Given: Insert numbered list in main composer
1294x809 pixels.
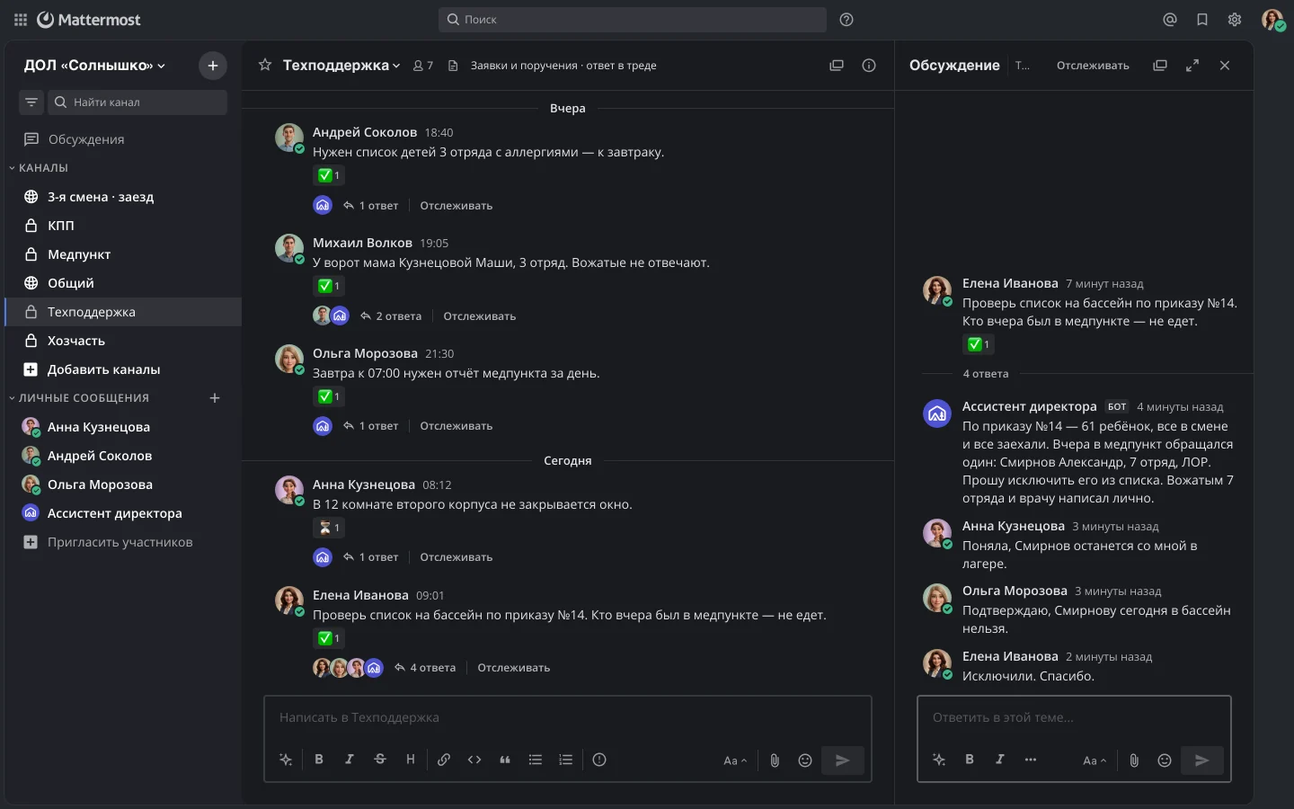Looking at the screenshot, I should (x=566, y=760).
